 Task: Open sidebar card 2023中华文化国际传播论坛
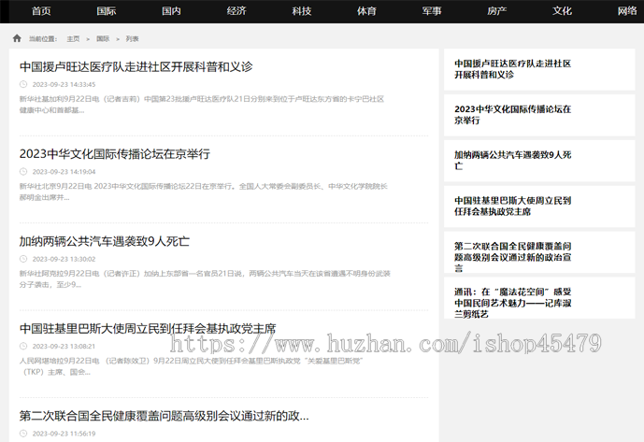[539, 115]
